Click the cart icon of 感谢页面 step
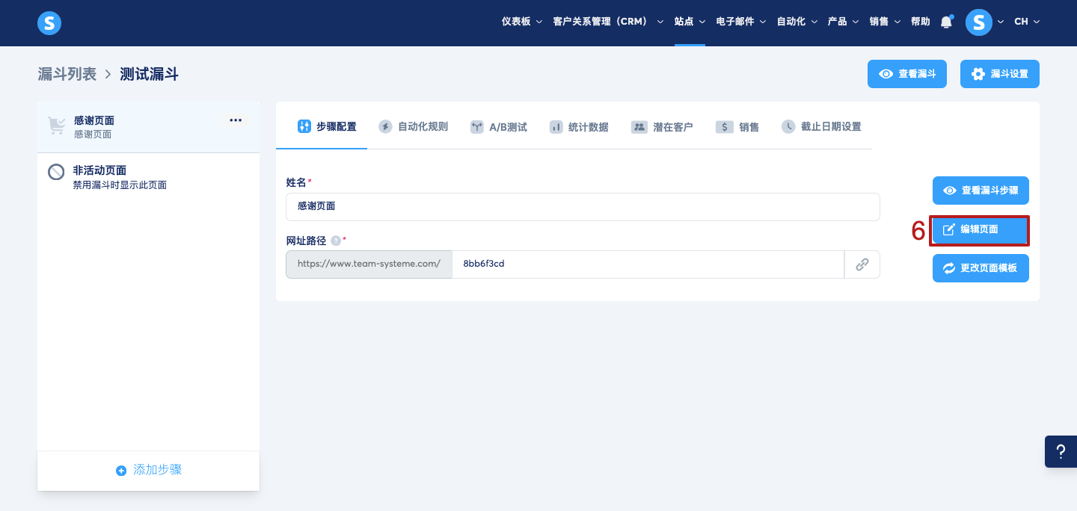This screenshot has width=1077, height=511. click(x=57, y=125)
